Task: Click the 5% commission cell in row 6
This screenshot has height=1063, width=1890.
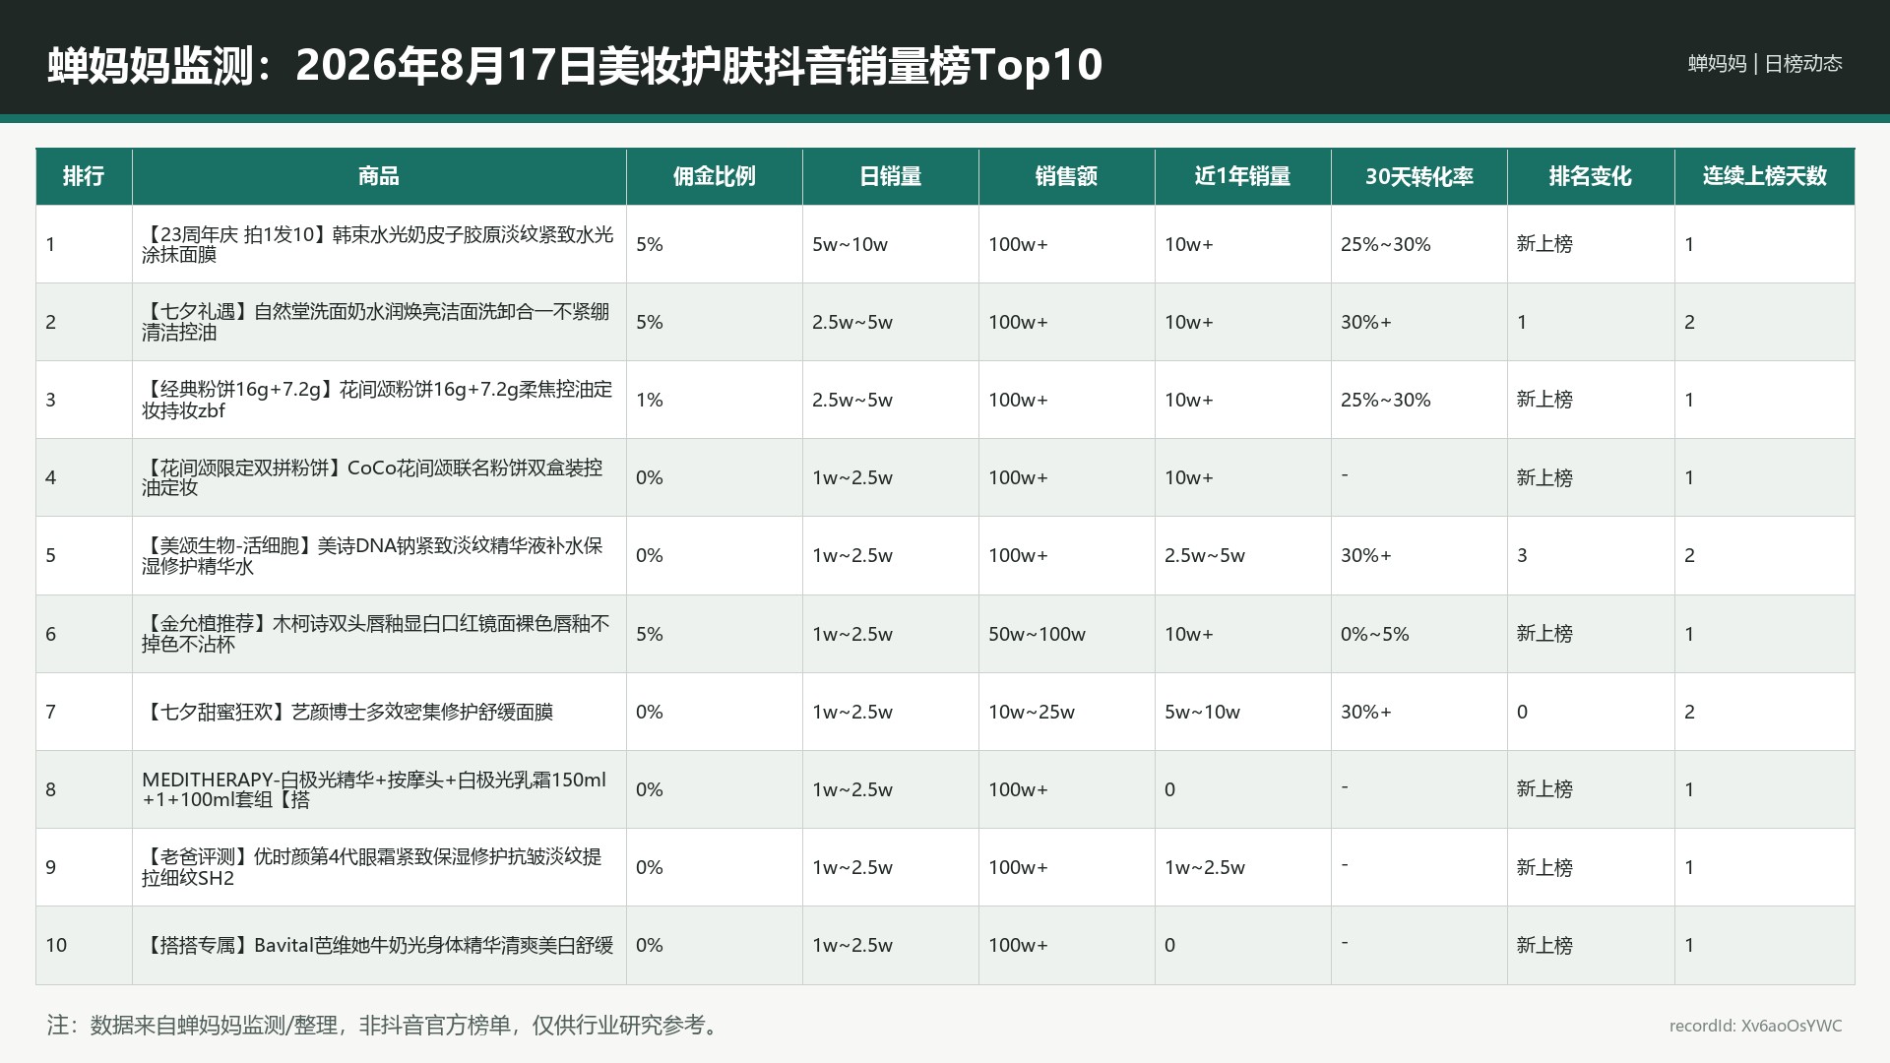Action: coord(715,634)
